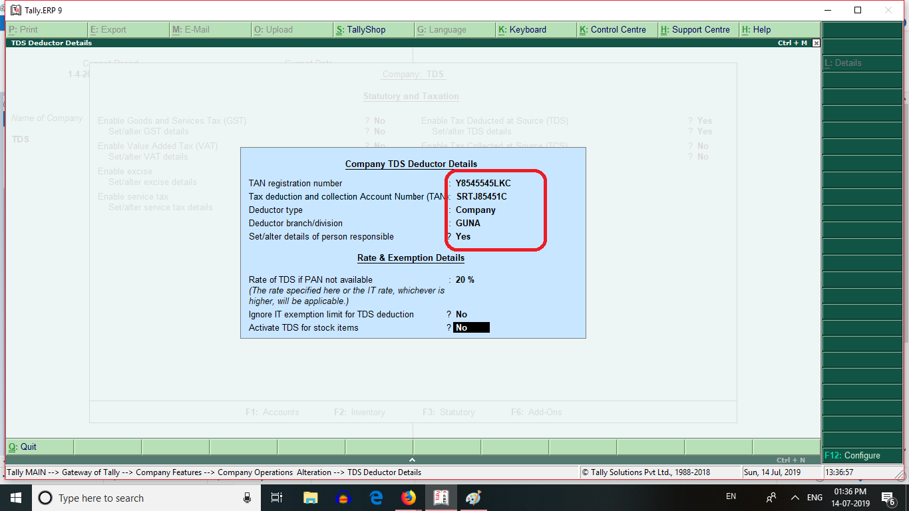
Task: Click the TAN registration number field
Action: pos(482,182)
